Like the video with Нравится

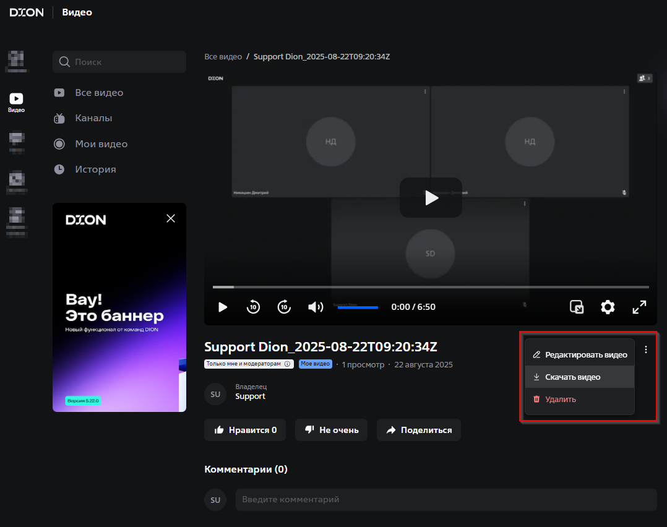tap(245, 430)
